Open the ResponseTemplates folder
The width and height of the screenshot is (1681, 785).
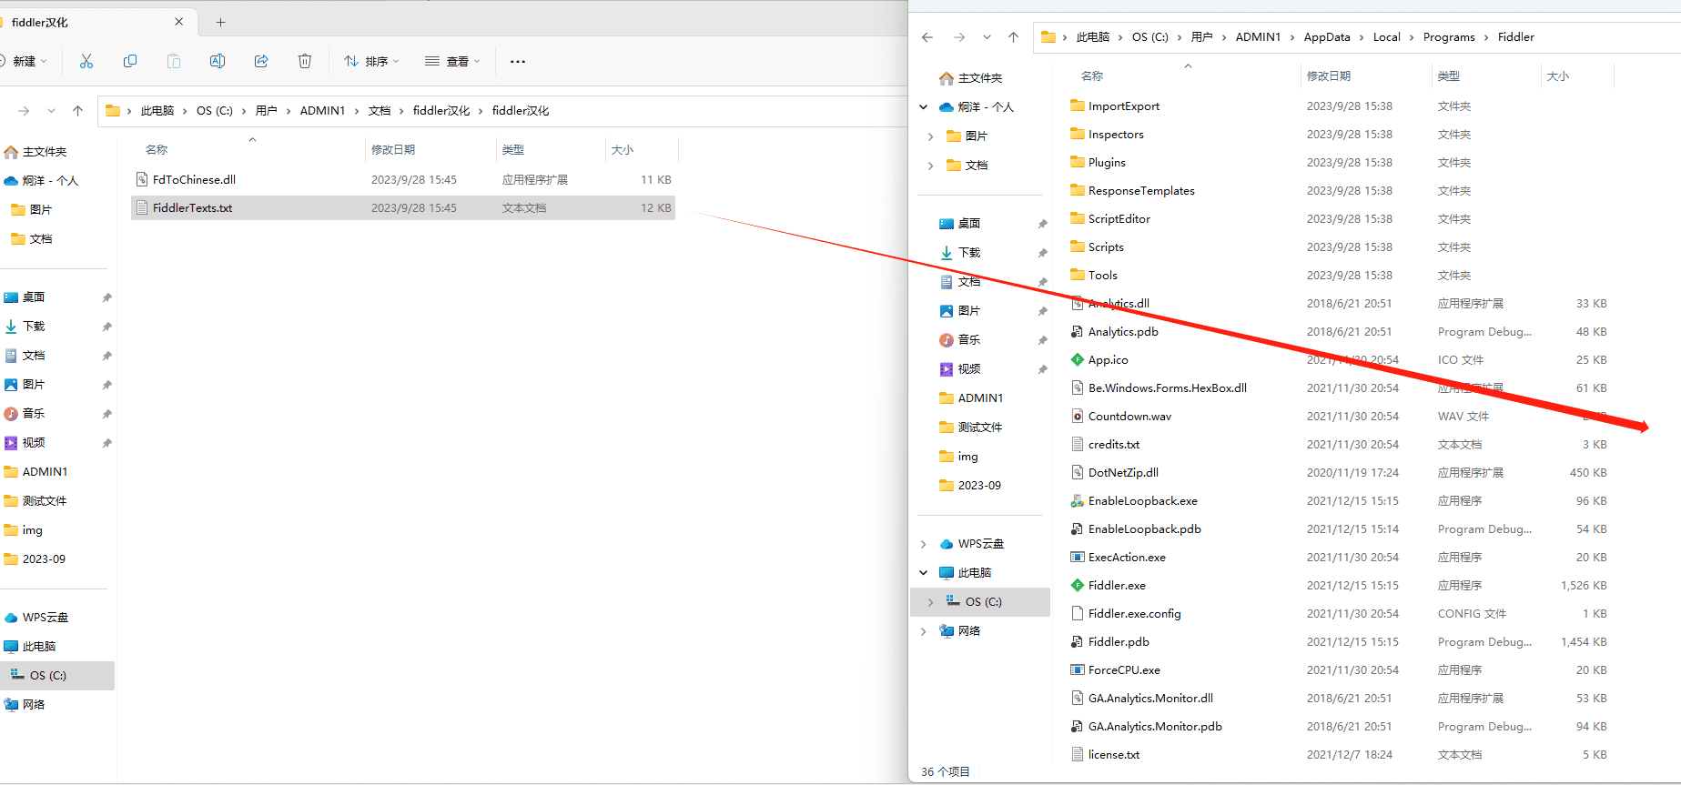[1141, 191]
